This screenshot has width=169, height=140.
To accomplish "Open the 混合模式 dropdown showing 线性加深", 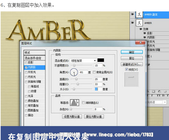I will [83, 60].
